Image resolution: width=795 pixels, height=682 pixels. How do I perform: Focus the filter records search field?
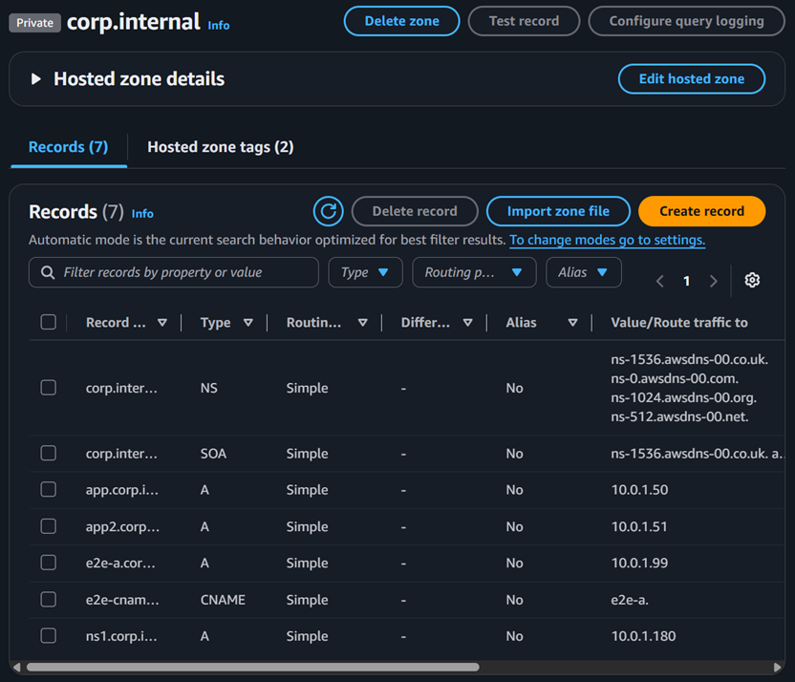pos(174,272)
